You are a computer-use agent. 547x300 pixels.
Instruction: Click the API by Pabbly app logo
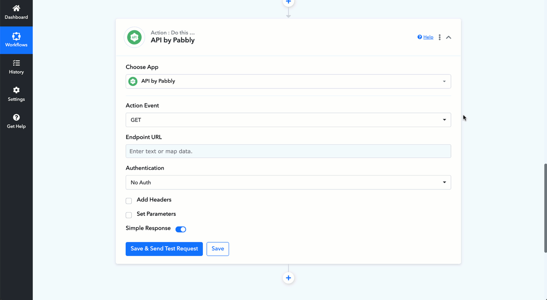pos(134,37)
